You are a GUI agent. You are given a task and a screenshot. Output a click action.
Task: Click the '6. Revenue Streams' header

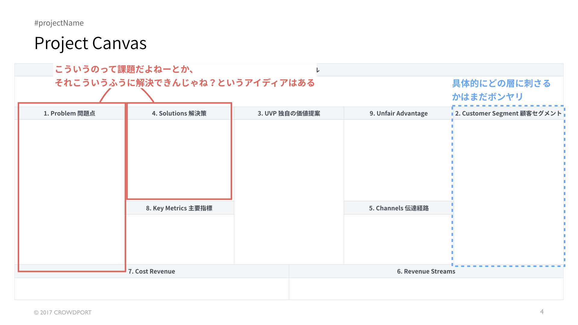pos(426,271)
